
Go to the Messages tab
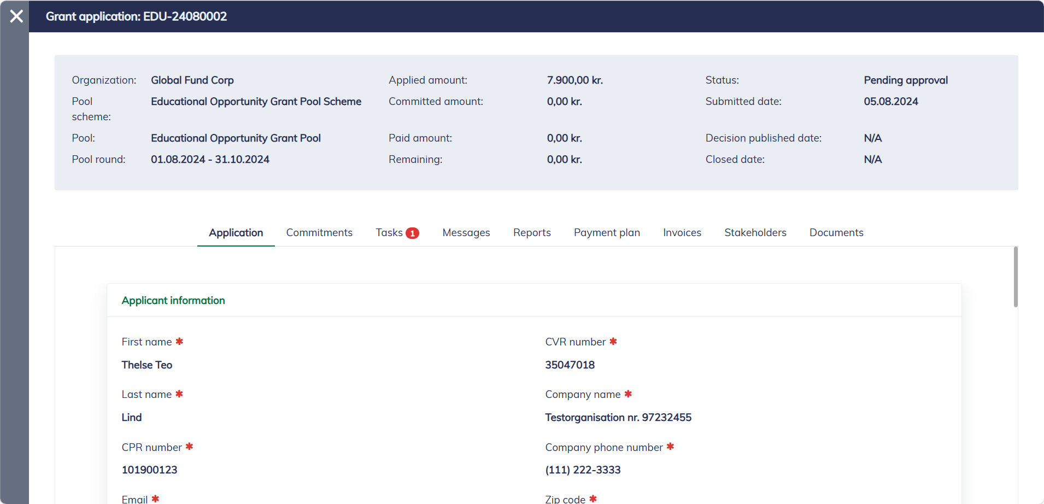click(x=466, y=233)
